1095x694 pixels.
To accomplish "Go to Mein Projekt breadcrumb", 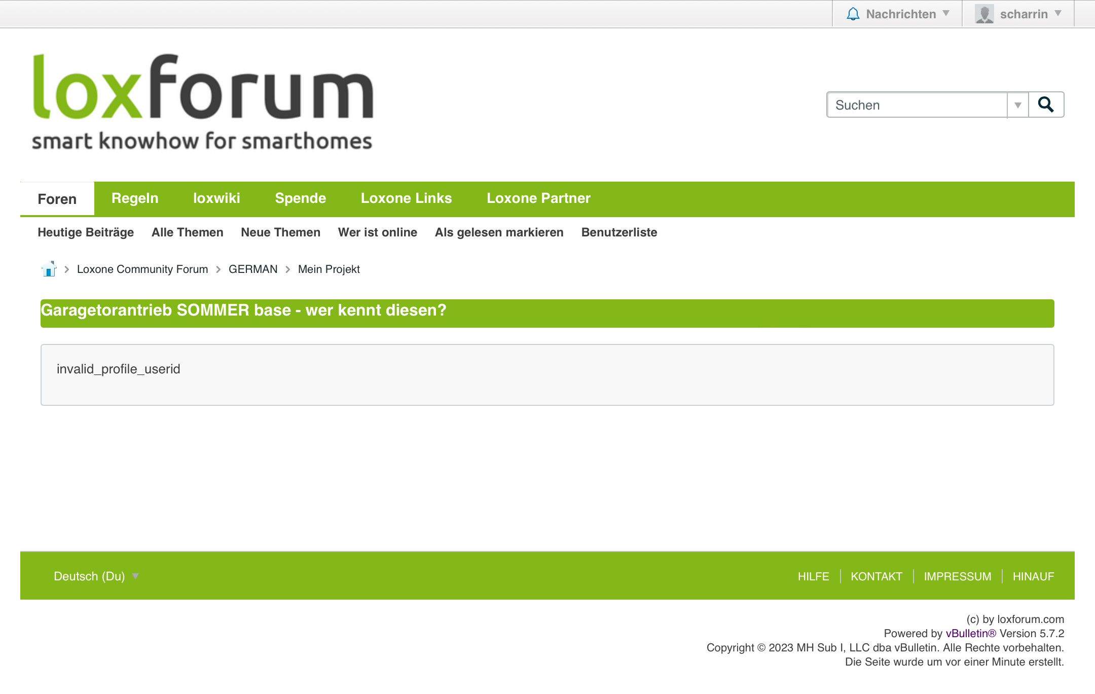I will [328, 269].
